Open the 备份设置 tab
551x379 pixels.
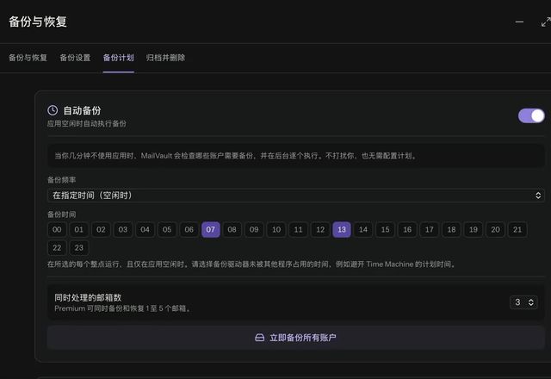(x=75, y=58)
